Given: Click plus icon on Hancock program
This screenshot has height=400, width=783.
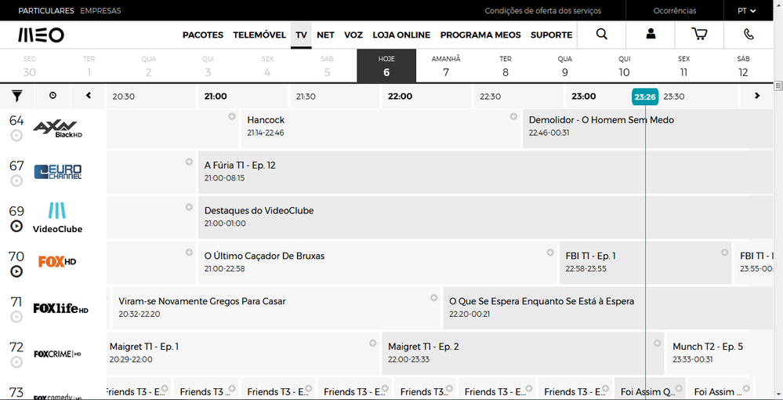Looking at the screenshot, I should click(232, 117).
